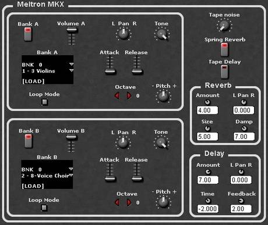
Task: Click the Volume A slider handle
Action: pos(72,30)
